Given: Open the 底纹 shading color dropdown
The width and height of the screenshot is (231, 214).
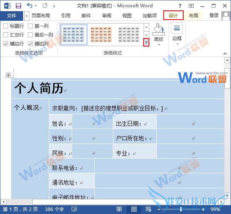Looking at the screenshot, I should (x=159, y=45).
